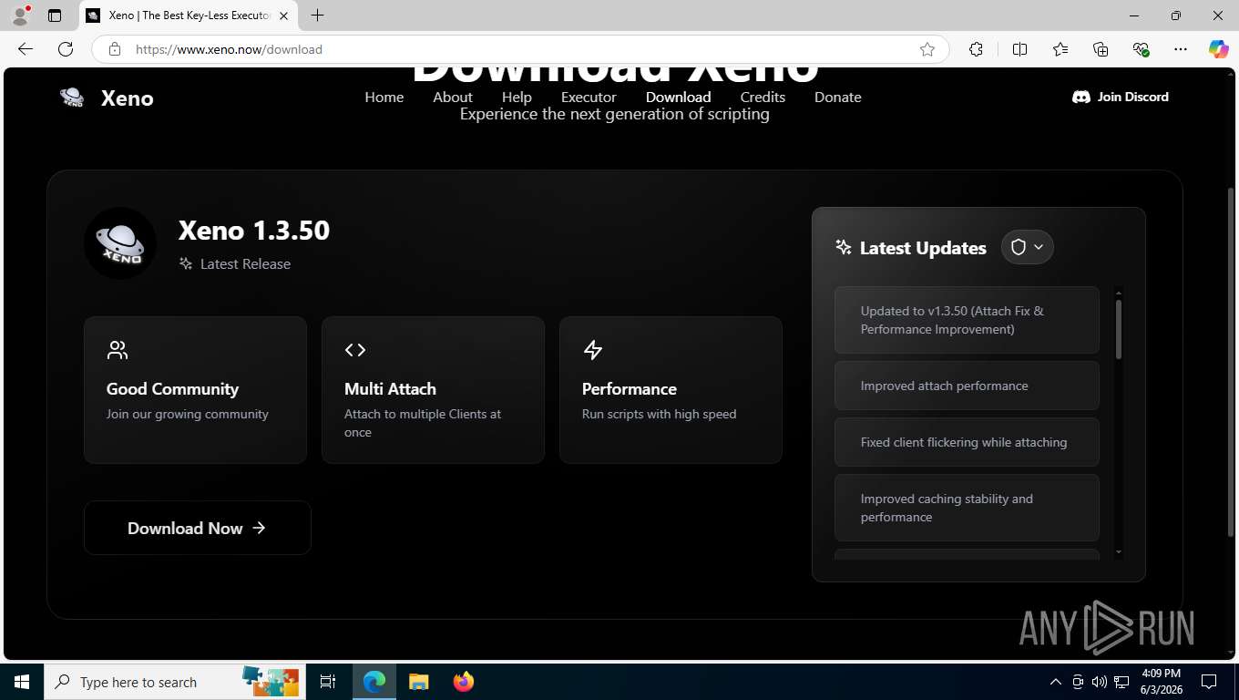1239x700 pixels.
Task: Click 'Improved attach performance' update entry
Action: (967, 386)
